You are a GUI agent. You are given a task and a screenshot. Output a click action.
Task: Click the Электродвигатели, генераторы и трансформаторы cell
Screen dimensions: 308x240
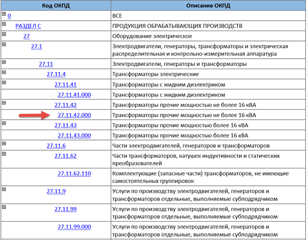(208, 64)
